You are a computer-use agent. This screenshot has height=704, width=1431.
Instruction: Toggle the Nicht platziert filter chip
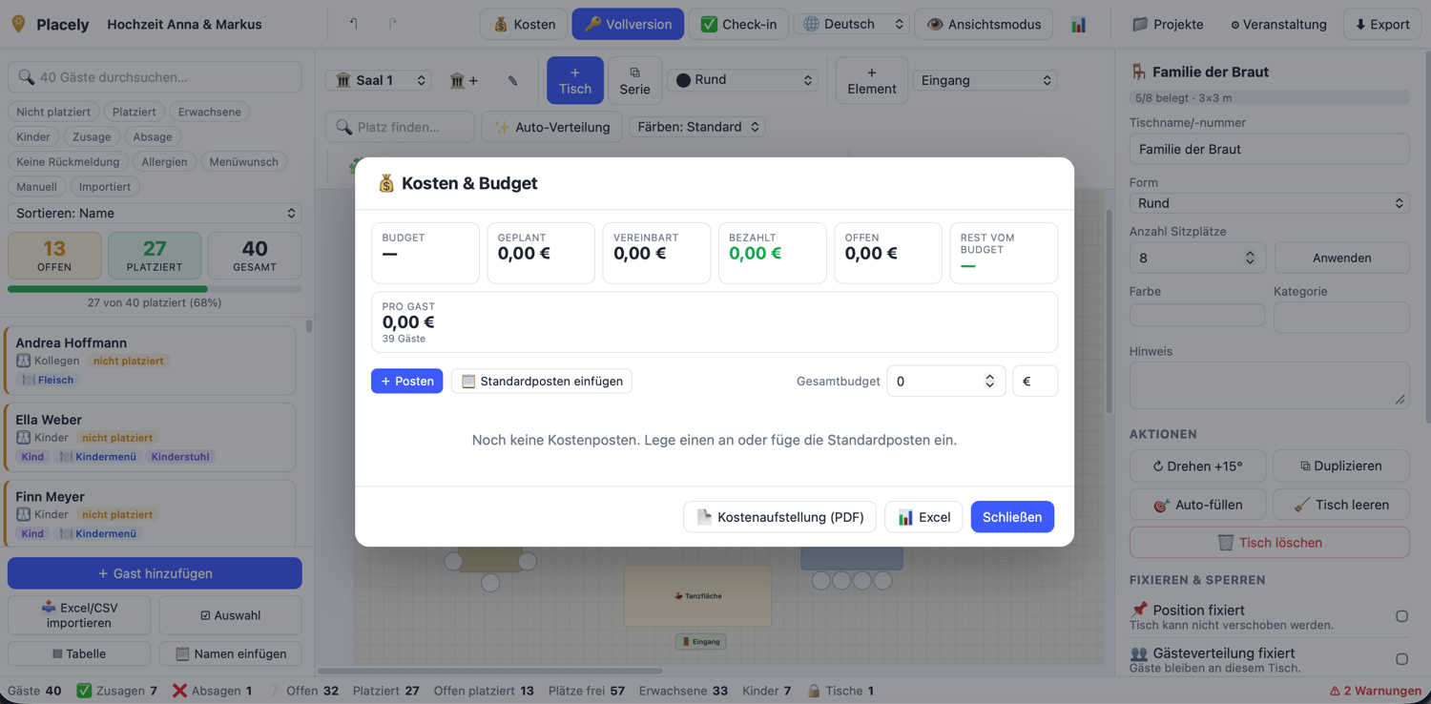click(53, 112)
